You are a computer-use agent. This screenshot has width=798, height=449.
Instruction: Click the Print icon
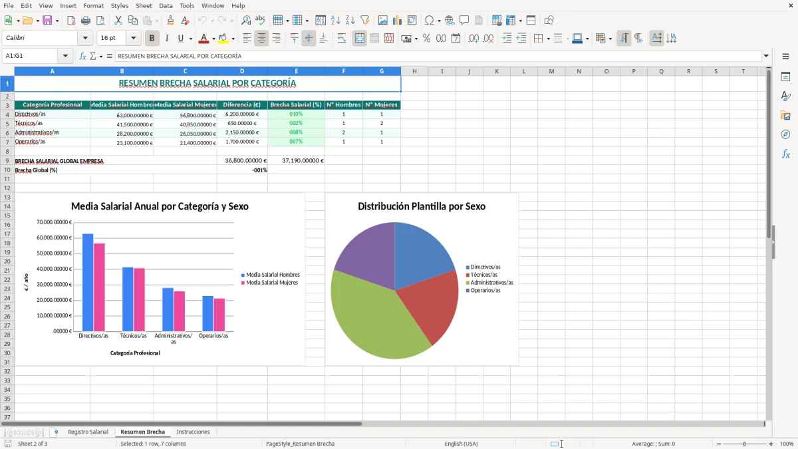86,21
